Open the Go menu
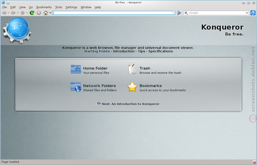 [31, 7]
